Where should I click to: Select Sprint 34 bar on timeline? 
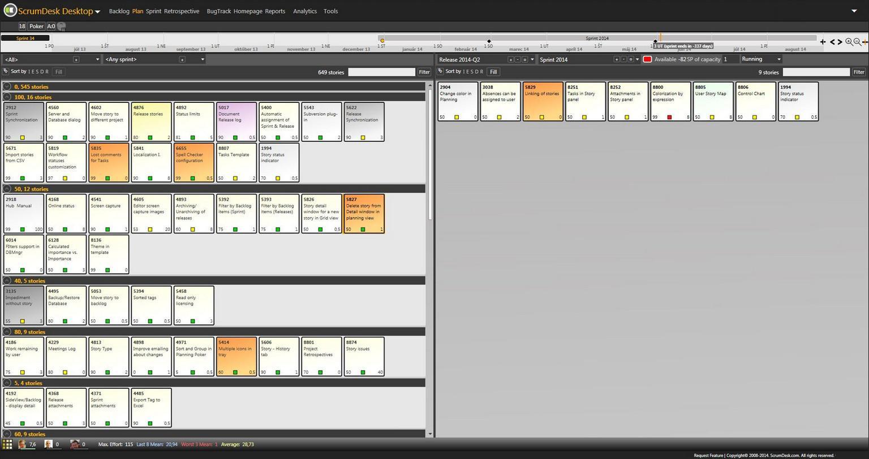point(25,38)
